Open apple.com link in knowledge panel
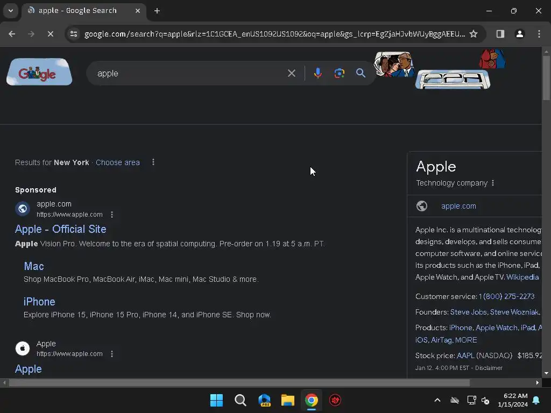The width and height of the screenshot is (551, 413). pos(458,206)
